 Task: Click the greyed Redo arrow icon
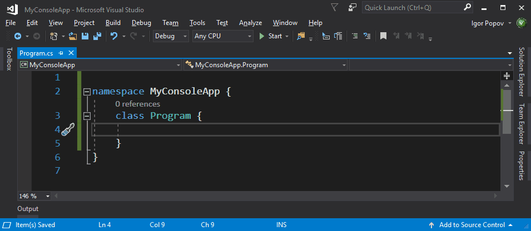pyautogui.click(x=134, y=36)
